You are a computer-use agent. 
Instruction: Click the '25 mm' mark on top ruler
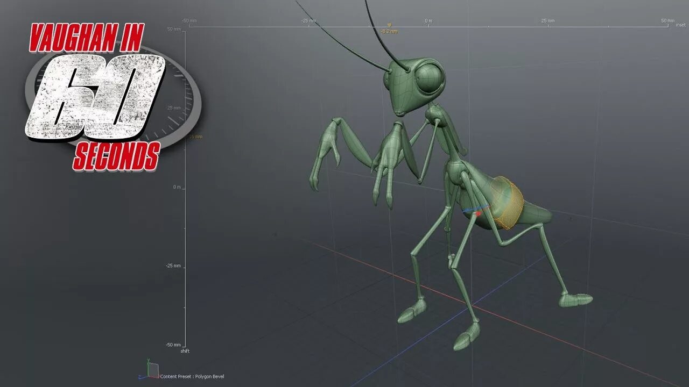pyautogui.click(x=548, y=20)
